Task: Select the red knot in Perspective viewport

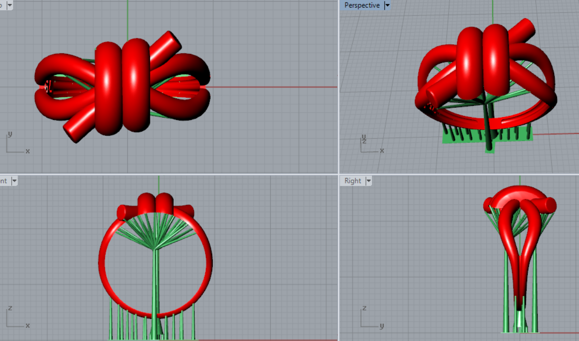Action: pyautogui.click(x=482, y=59)
